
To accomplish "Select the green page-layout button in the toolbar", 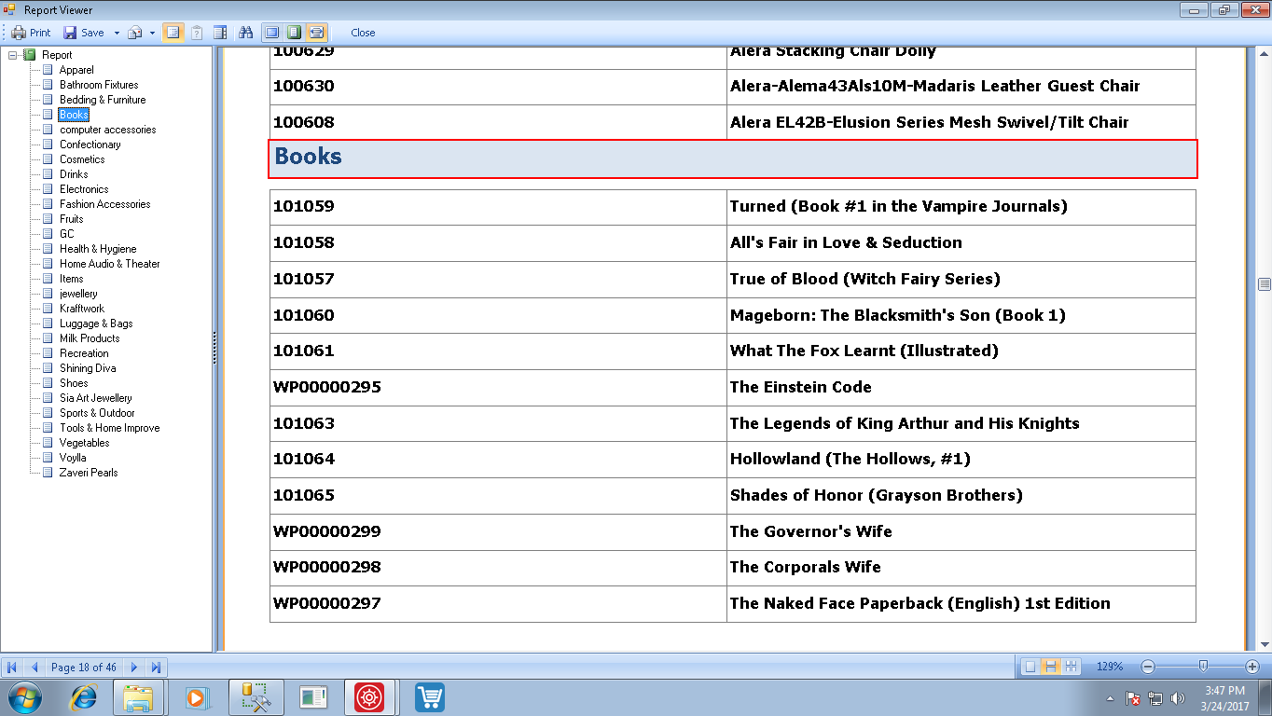I will coord(294,33).
